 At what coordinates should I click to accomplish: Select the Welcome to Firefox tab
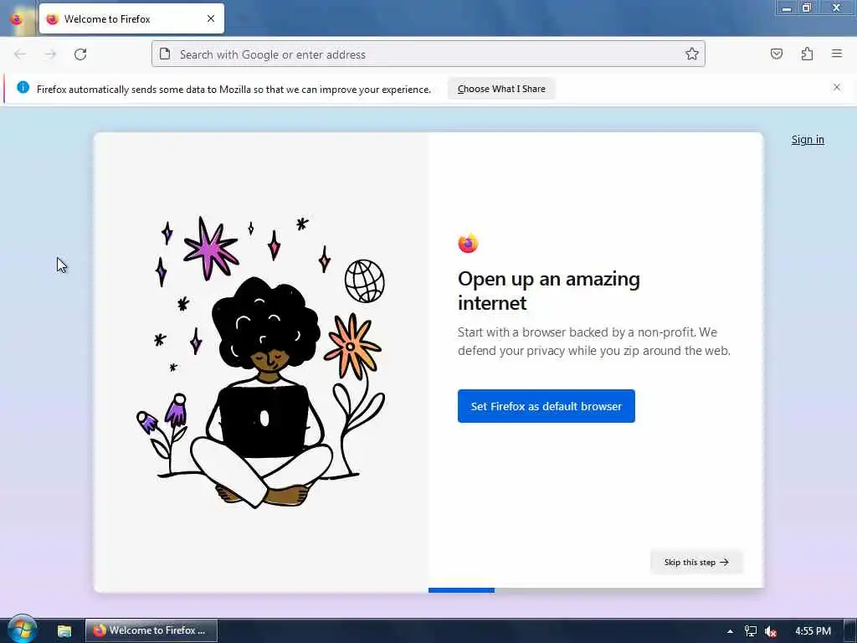coord(131,18)
